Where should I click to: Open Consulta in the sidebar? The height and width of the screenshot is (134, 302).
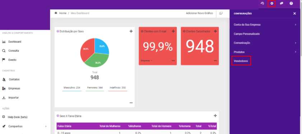coord(14,51)
